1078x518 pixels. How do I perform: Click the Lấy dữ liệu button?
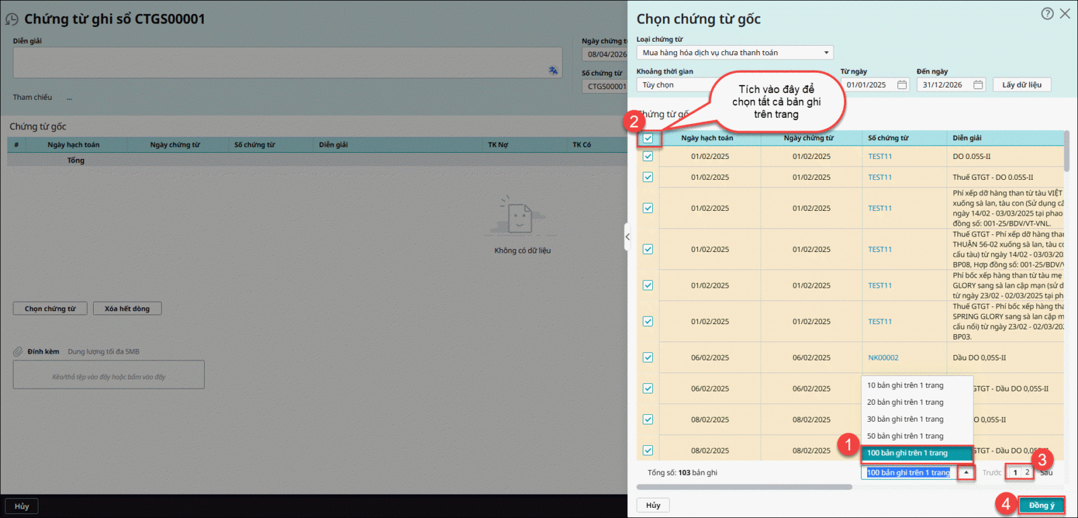coord(1021,85)
